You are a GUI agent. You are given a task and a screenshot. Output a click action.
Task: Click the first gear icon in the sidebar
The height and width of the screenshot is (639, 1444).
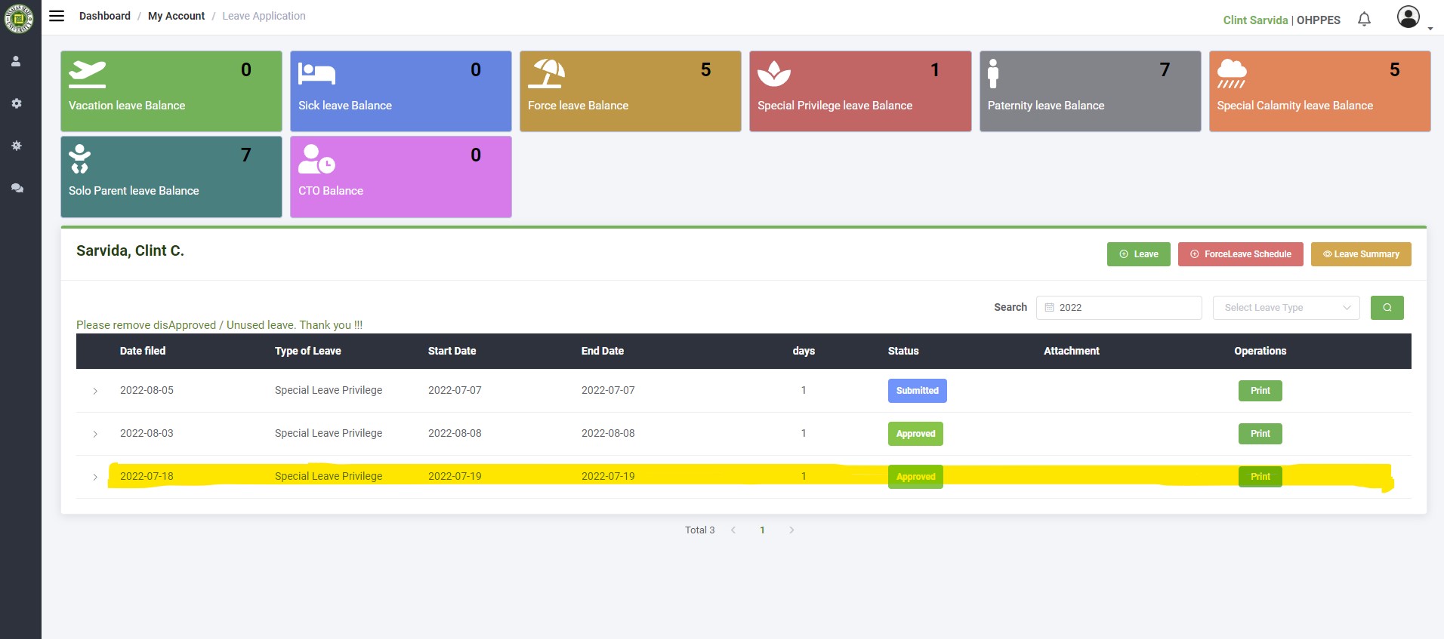(x=17, y=103)
